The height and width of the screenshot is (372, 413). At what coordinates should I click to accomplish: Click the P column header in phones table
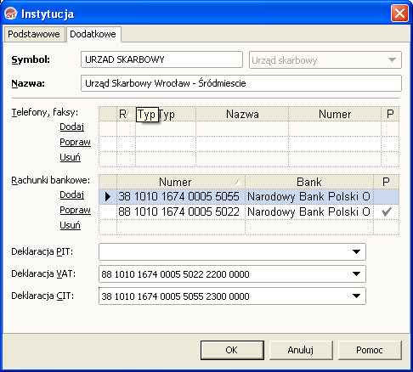tap(390, 114)
